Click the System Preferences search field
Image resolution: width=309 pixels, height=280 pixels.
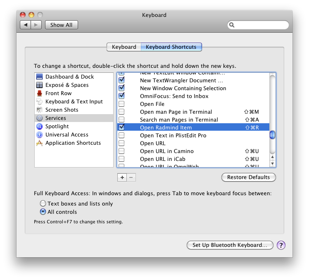(x=258, y=25)
